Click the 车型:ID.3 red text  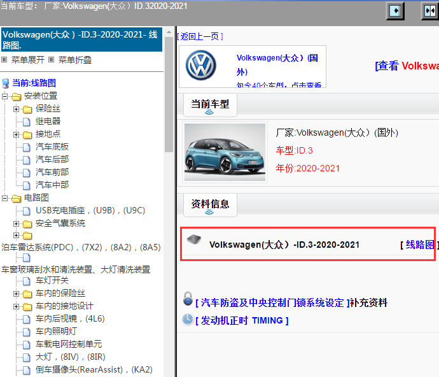(x=294, y=150)
